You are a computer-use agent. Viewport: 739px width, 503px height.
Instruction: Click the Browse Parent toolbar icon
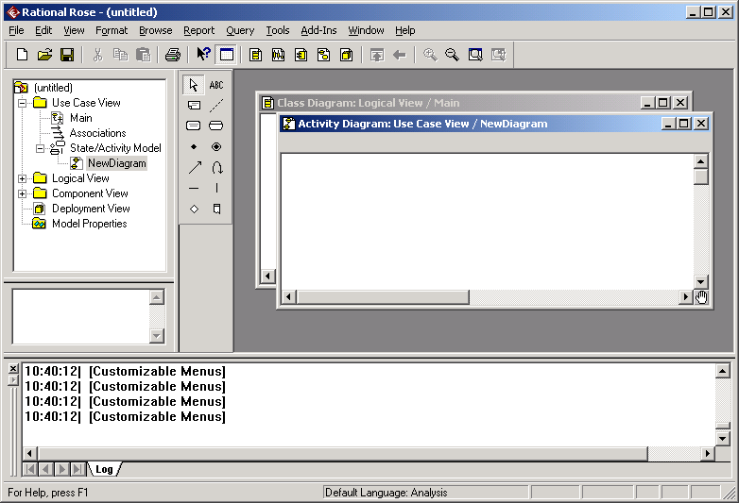pos(376,55)
